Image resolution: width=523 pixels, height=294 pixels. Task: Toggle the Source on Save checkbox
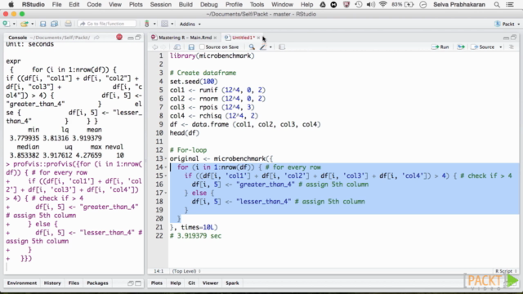coord(202,47)
